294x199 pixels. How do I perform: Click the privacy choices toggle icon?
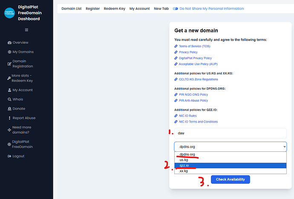(175, 9)
